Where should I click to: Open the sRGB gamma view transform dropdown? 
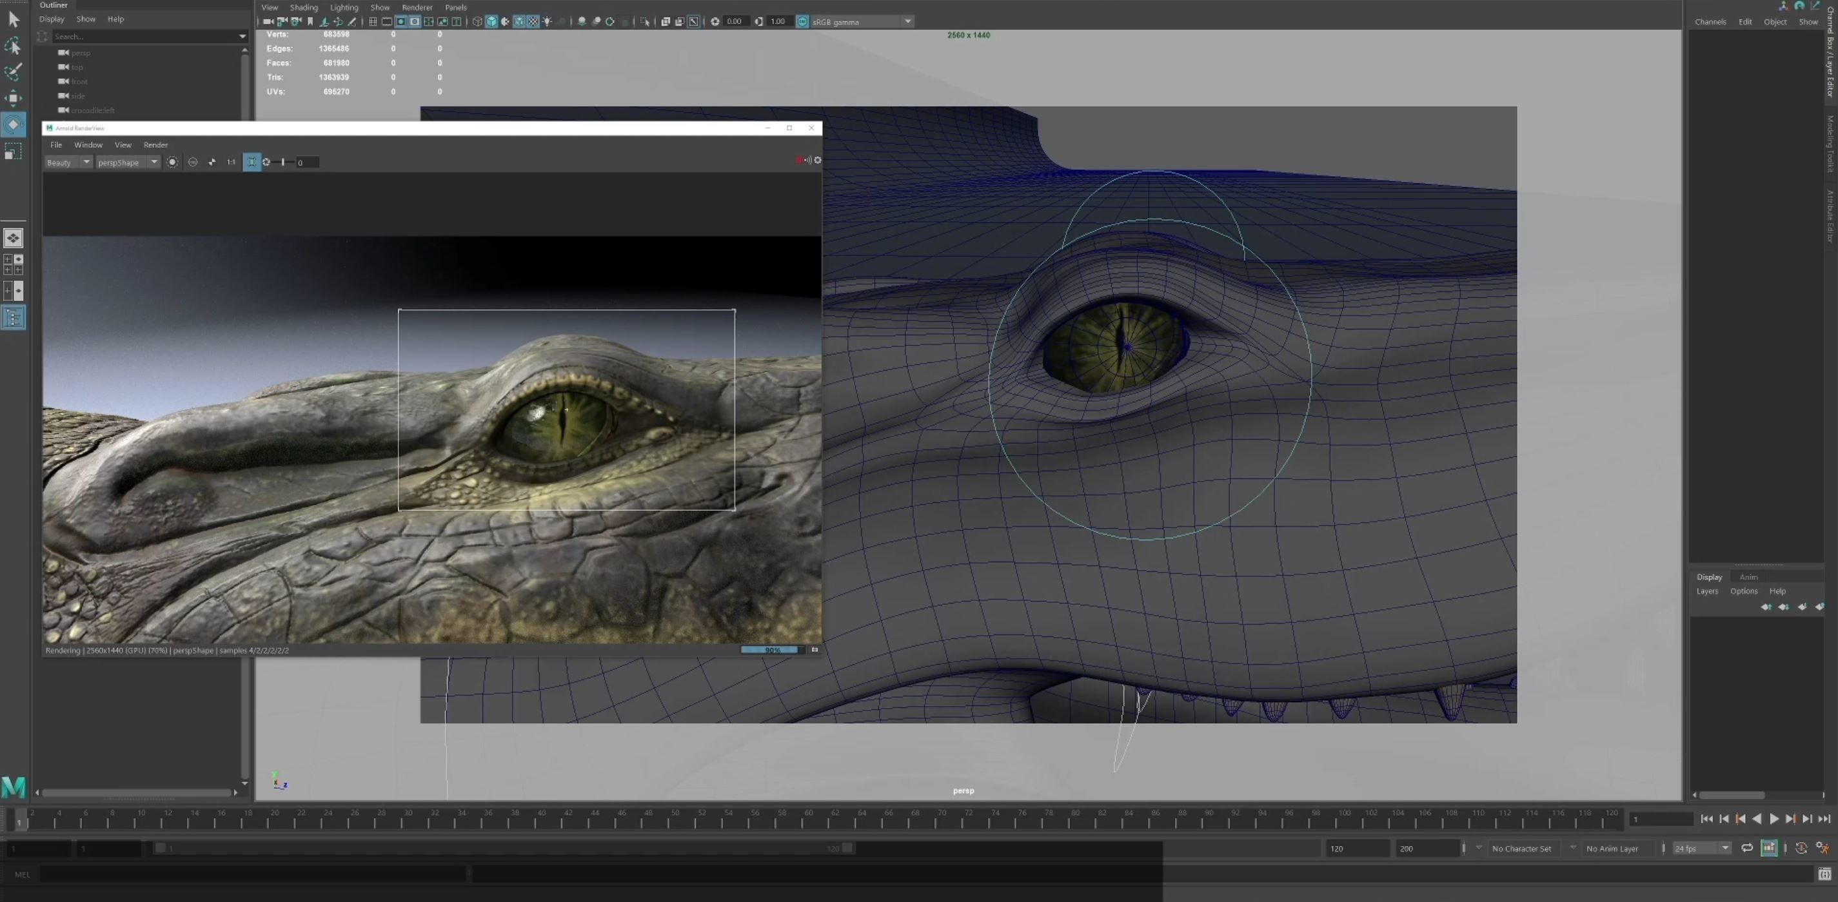click(863, 21)
